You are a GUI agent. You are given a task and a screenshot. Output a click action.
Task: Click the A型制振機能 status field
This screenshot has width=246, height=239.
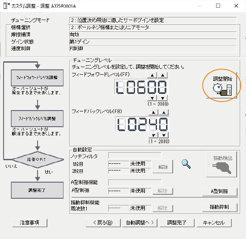pos(135,183)
